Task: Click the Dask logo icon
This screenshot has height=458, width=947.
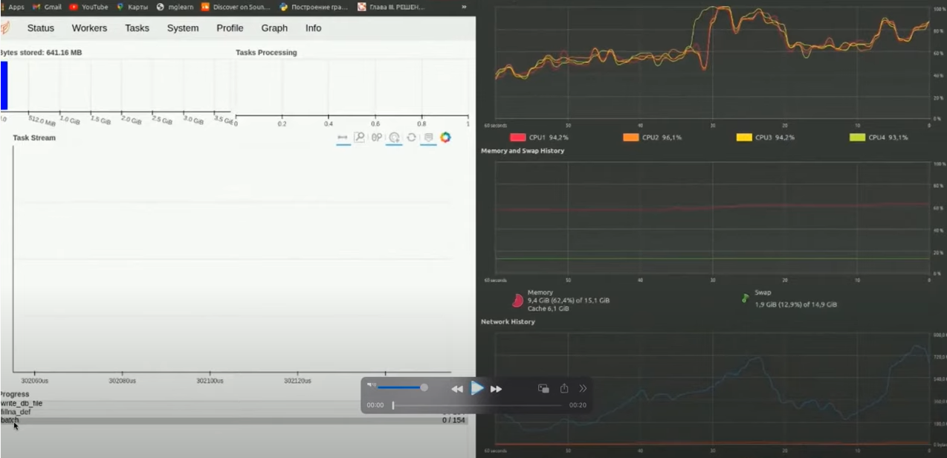Action: [4, 28]
